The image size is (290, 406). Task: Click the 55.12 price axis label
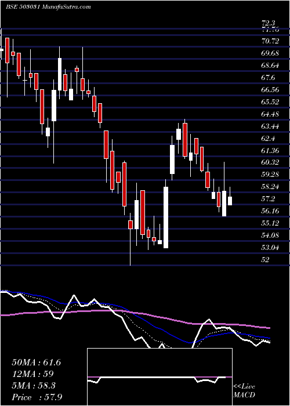[271, 223]
